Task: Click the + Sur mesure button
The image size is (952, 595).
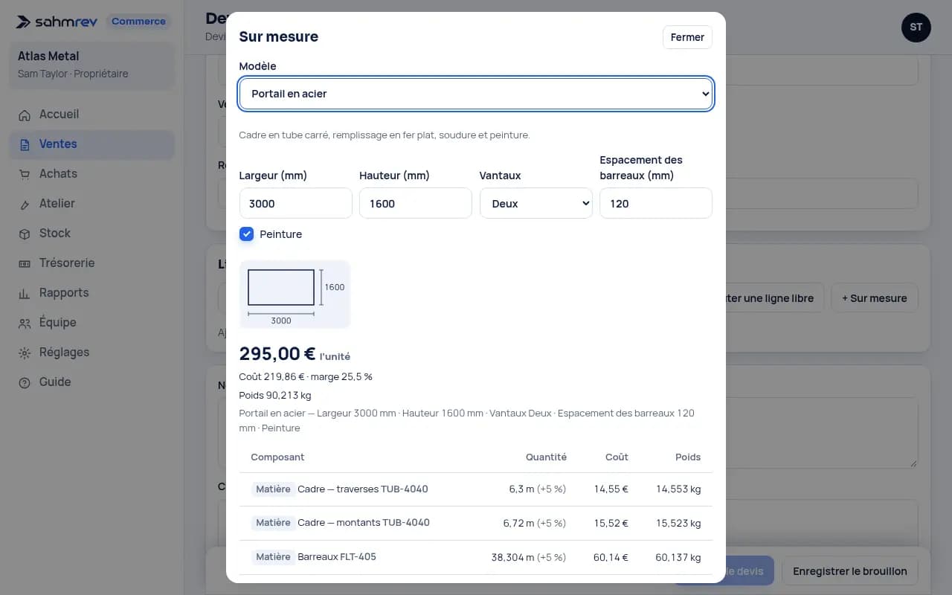Action: 874,298
